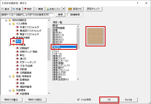Toggle the 詳細検索 checkbox

pos(68,15)
